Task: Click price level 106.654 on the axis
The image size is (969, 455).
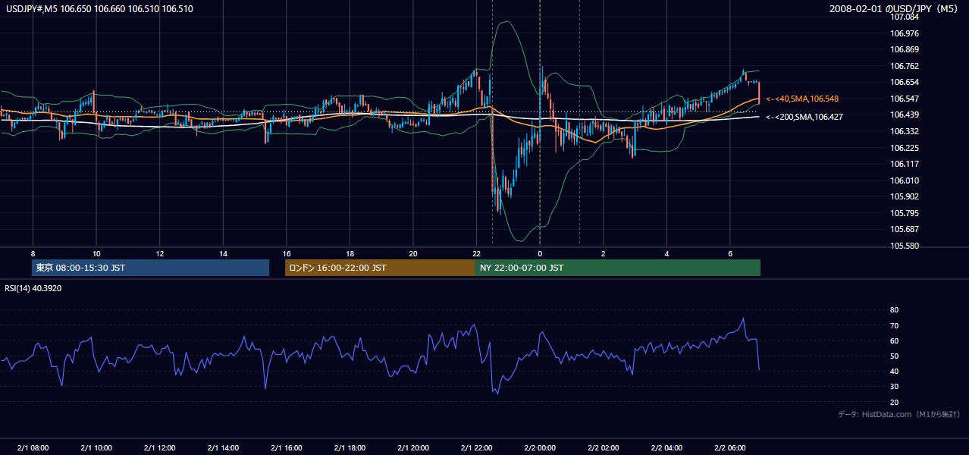Action: [x=905, y=82]
